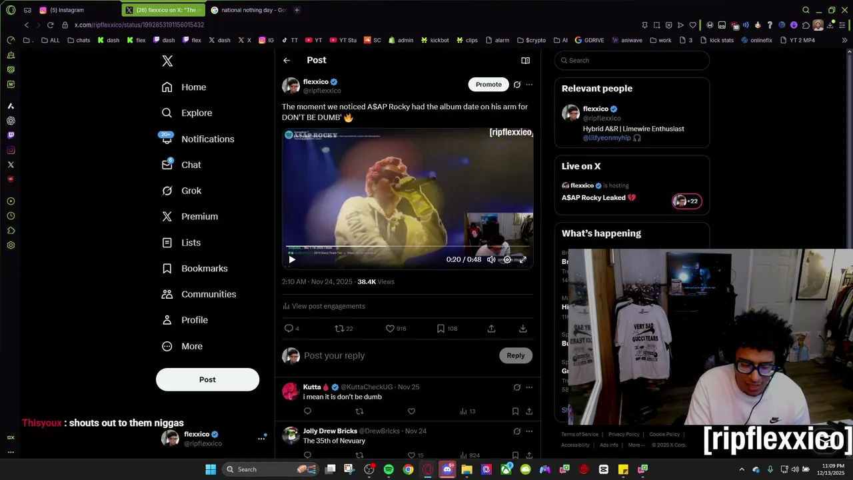Open Windows Start menu

[211, 469]
